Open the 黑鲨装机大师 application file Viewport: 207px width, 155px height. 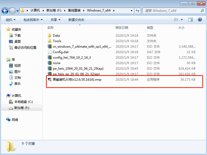click(x=77, y=79)
